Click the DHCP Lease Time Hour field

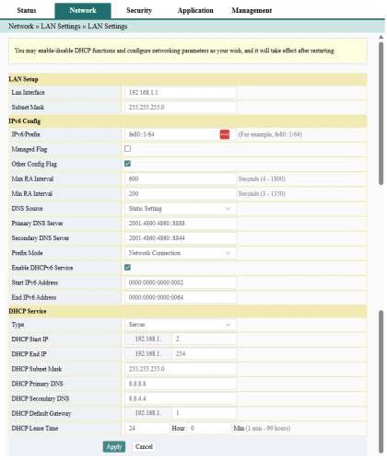pos(147,428)
